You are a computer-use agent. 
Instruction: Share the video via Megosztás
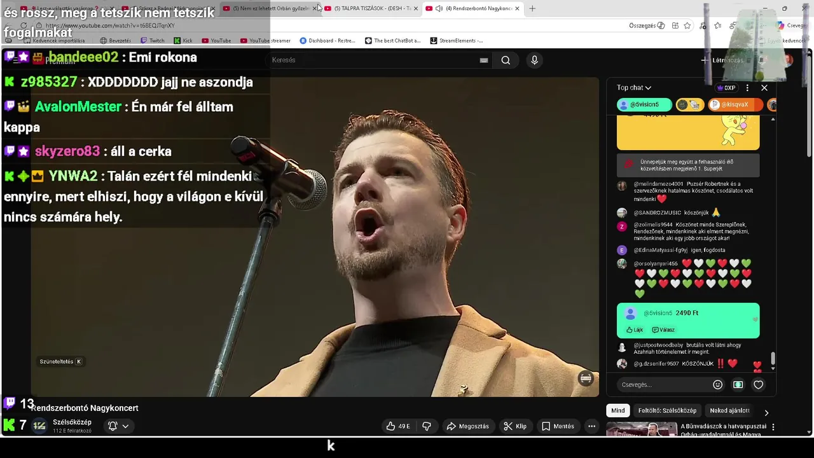(x=468, y=426)
